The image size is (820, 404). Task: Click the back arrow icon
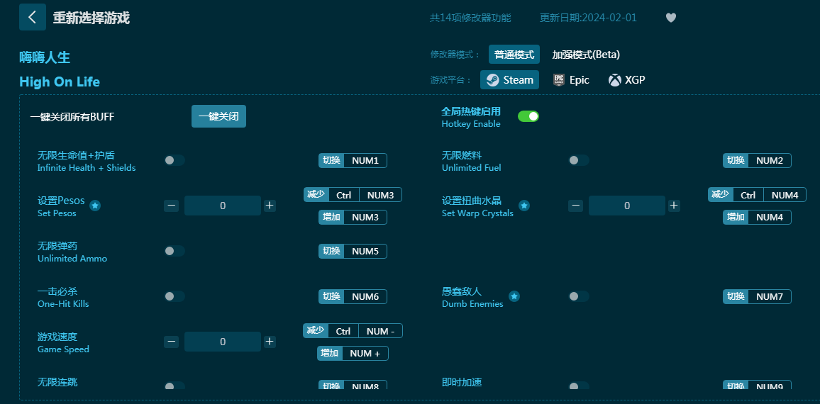[33, 17]
